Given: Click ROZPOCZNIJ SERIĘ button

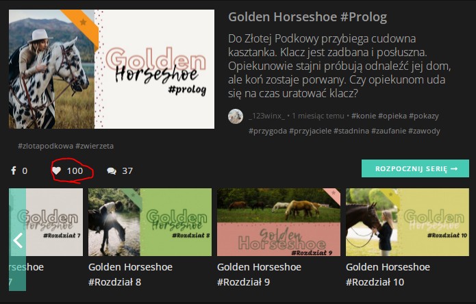Looking at the screenshot, I should [415, 168].
